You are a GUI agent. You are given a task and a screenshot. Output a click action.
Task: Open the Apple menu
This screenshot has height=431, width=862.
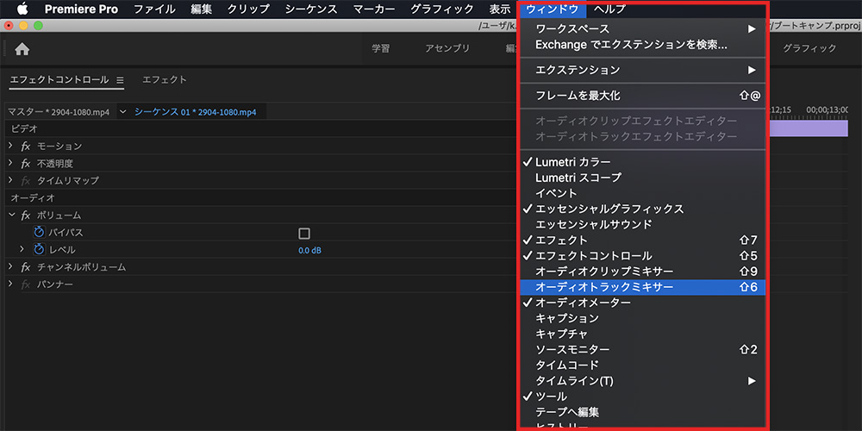pos(22,9)
